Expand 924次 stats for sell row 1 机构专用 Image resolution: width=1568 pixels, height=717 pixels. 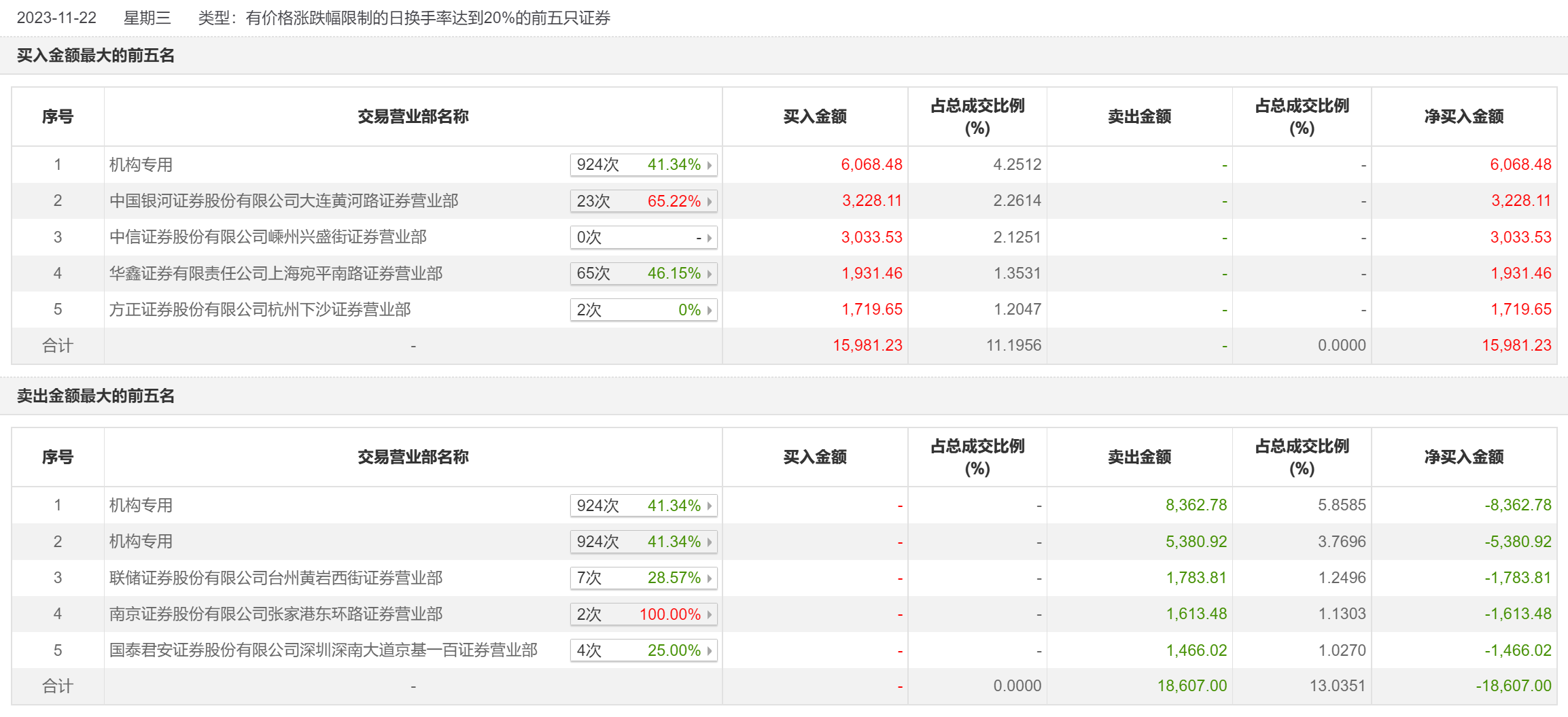[644, 506]
